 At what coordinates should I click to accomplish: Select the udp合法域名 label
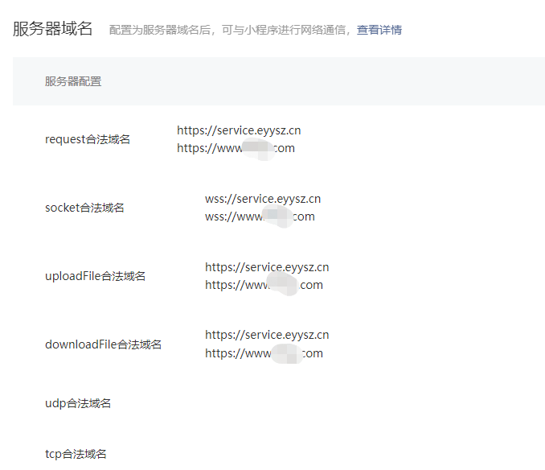78,403
